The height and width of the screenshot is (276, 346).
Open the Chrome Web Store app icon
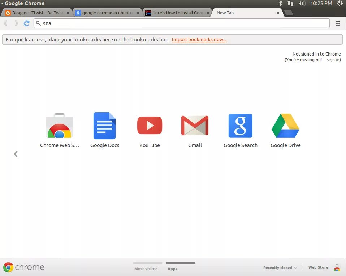[59, 125]
